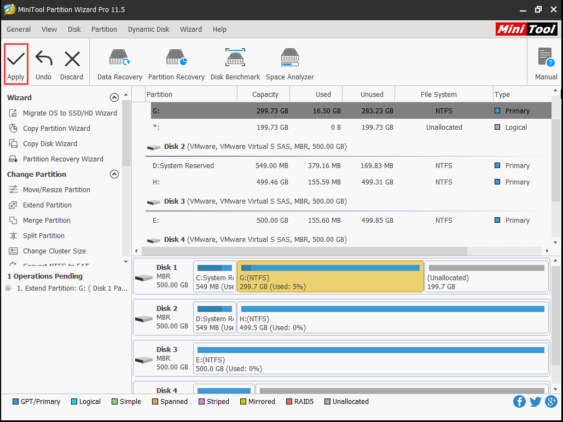563x422 pixels.
Task: Open the Disk menu
Action: 74,30
